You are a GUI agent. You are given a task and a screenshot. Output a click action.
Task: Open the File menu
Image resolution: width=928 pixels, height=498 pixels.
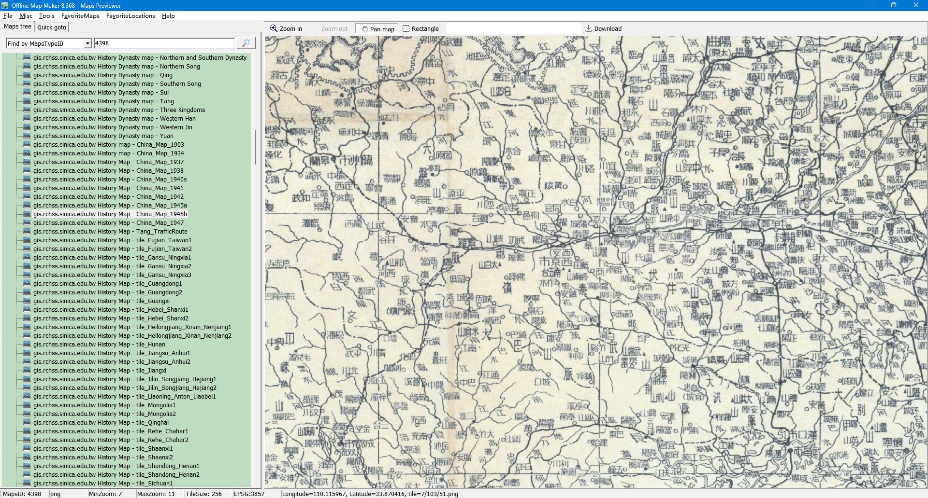click(8, 16)
